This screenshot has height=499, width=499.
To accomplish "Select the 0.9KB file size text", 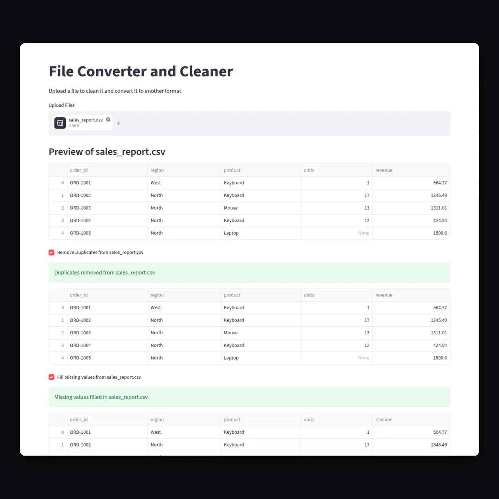I will coord(74,126).
